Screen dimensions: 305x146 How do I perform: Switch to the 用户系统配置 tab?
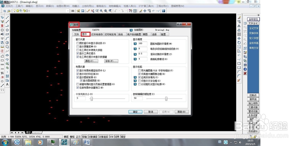point(134,34)
